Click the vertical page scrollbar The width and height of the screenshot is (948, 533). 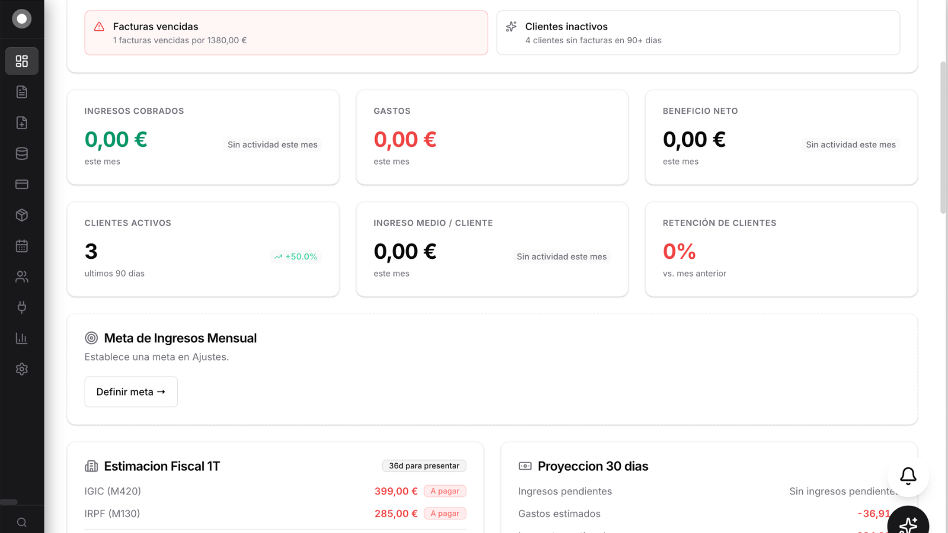point(943,136)
